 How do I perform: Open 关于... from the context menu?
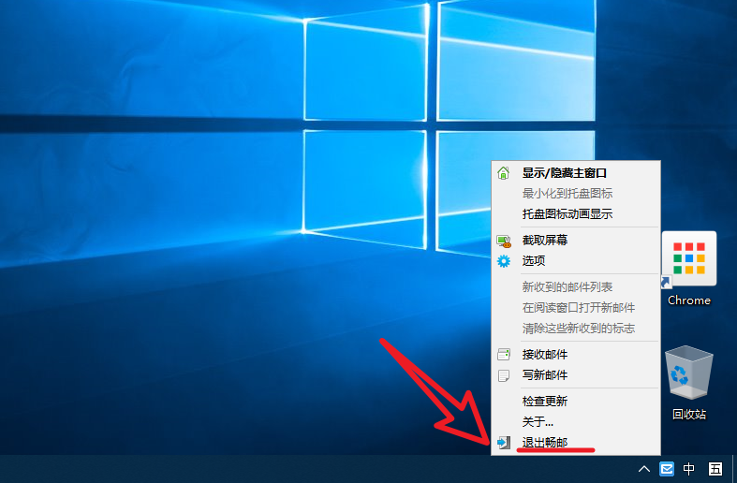(x=576, y=421)
